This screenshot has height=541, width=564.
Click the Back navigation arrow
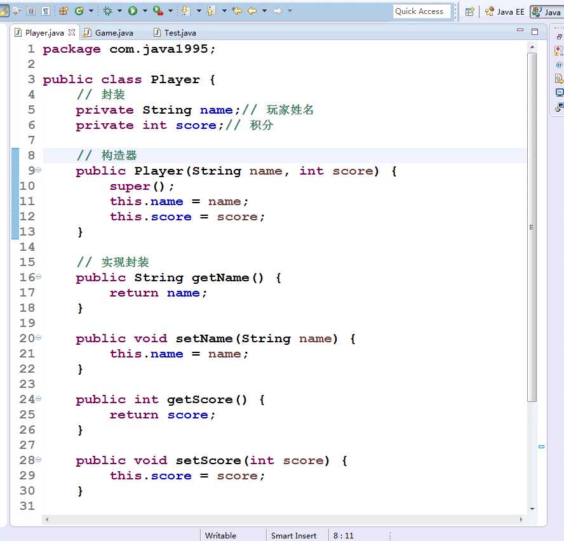253,11
